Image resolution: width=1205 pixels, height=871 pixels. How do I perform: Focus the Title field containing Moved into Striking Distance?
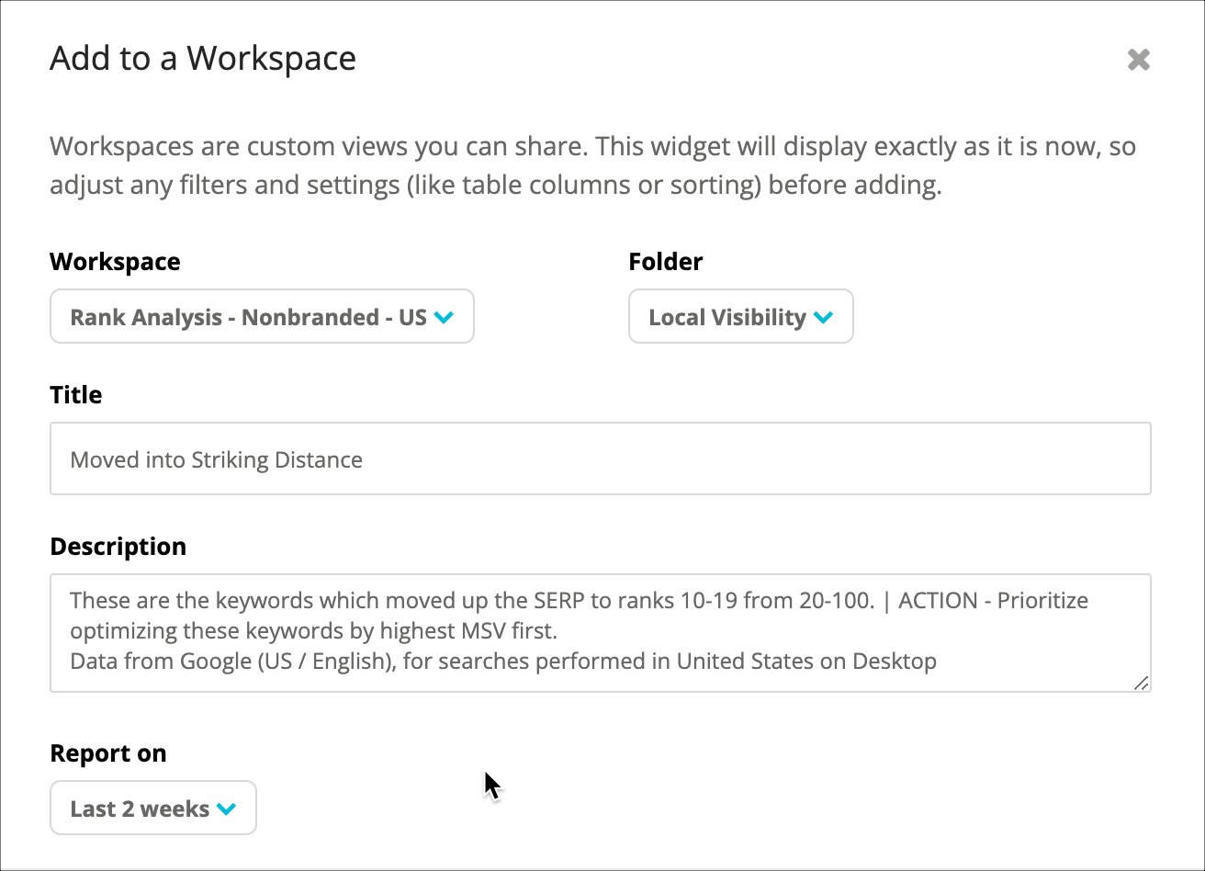click(601, 458)
